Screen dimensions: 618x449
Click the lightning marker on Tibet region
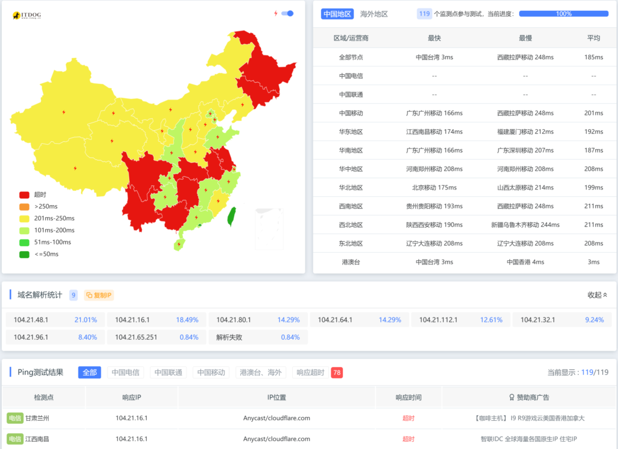point(75,168)
